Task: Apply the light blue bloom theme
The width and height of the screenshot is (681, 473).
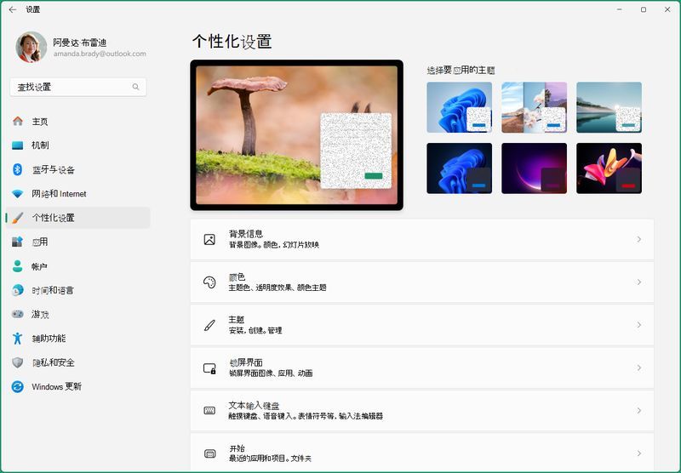Action: [459, 107]
